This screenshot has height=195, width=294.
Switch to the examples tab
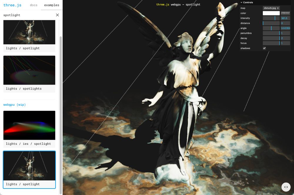coord(51,5)
